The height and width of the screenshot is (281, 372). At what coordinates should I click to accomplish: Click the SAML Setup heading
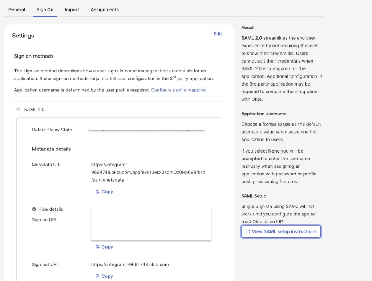point(254,196)
